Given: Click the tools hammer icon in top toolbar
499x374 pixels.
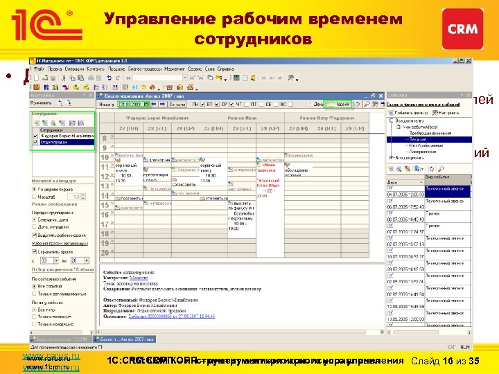Looking at the screenshot, I should (291, 78).
